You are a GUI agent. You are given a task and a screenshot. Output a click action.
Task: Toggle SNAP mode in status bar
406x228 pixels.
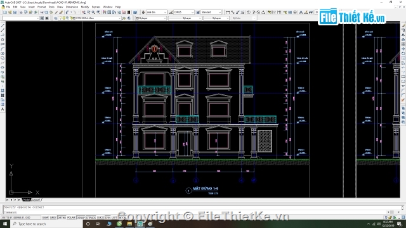[x=45, y=217]
